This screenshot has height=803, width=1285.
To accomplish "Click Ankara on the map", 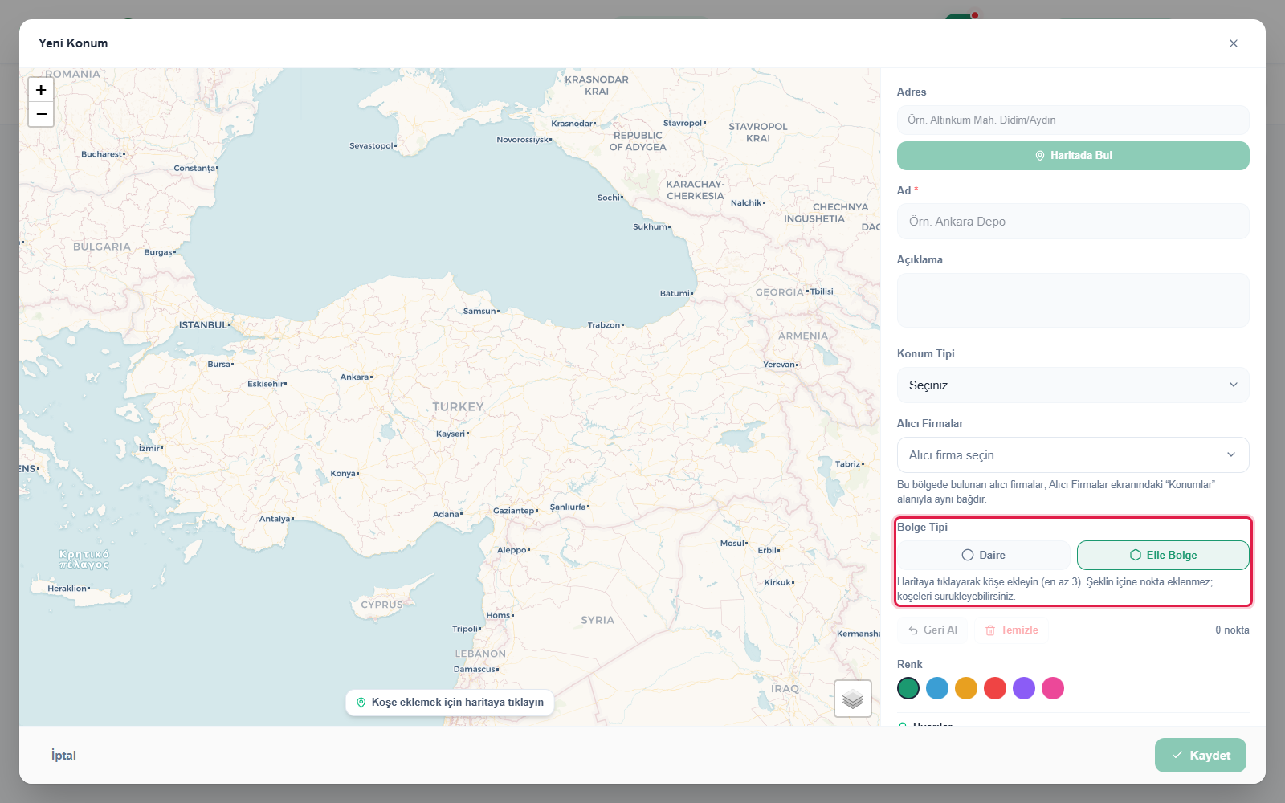I will pyautogui.click(x=356, y=377).
